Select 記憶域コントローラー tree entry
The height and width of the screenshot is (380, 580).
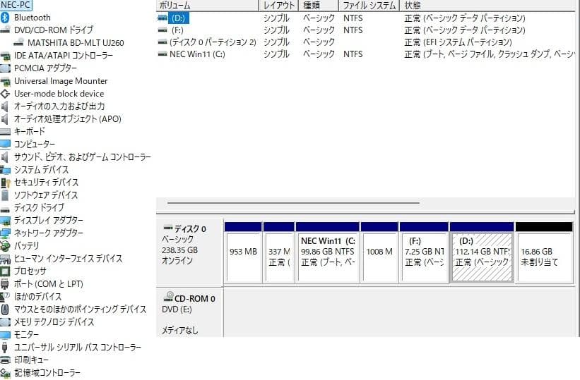tap(47, 373)
